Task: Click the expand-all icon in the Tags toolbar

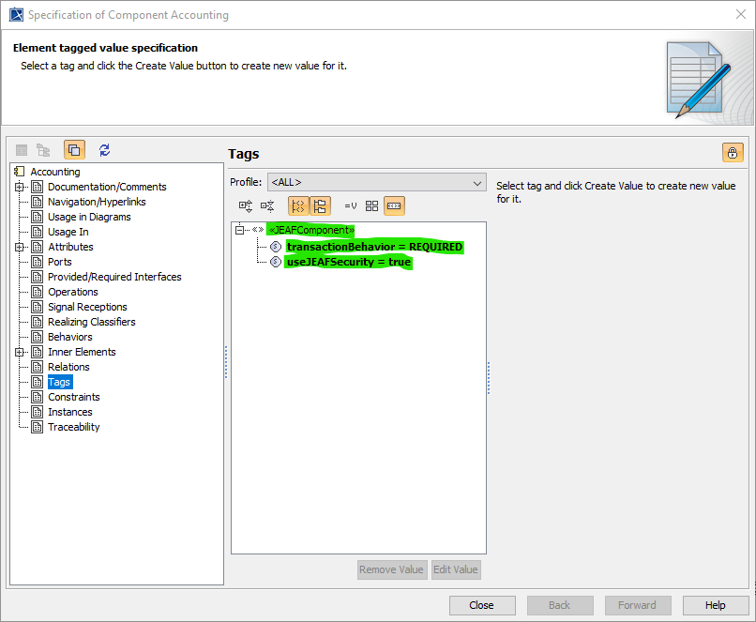Action: pyautogui.click(x=246, y=206)
